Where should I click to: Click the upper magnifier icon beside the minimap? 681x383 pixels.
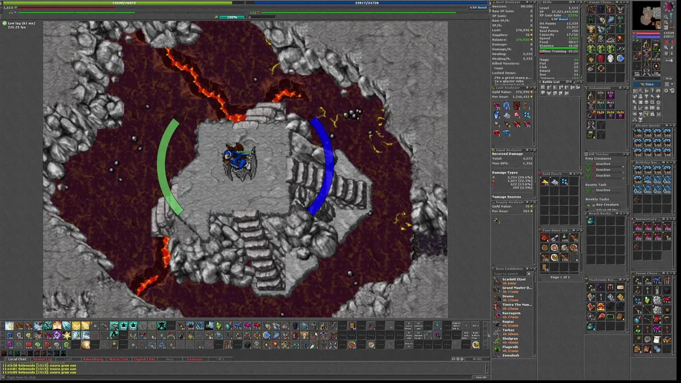click(x=666, y=16)
